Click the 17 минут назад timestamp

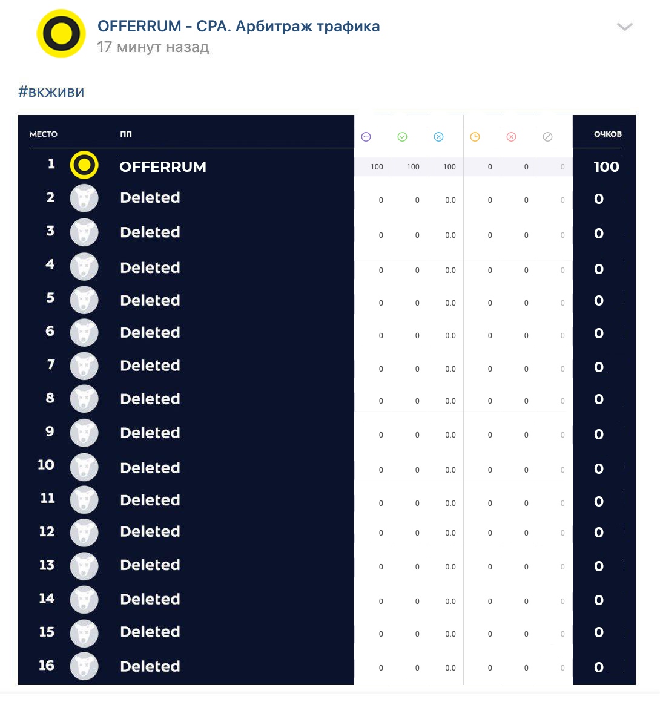tap(153, 47)
